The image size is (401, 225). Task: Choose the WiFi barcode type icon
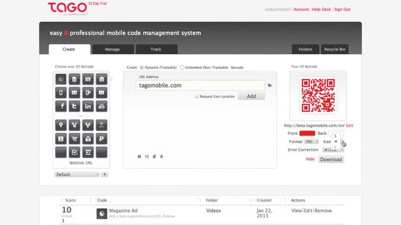point(102,125)
